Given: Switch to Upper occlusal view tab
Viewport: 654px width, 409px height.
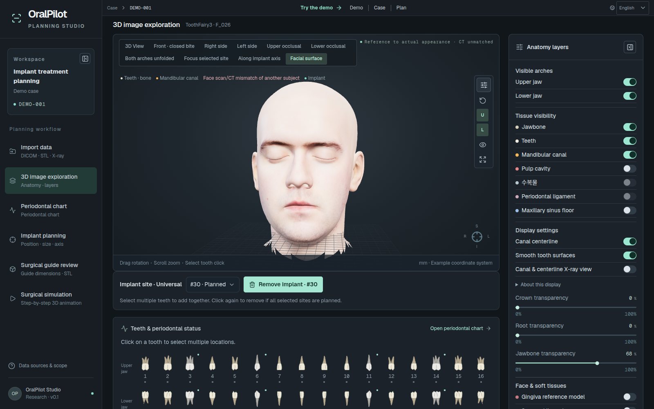Looking at the screenshot, I should click(x=284, y=46).
